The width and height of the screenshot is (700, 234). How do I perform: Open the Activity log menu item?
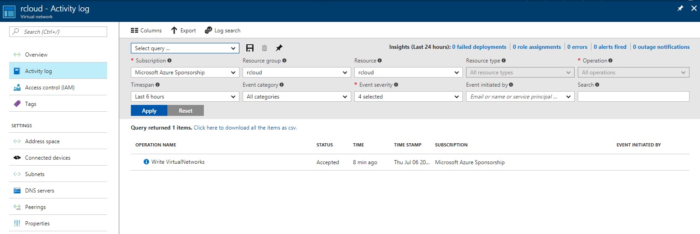point(58,71)
